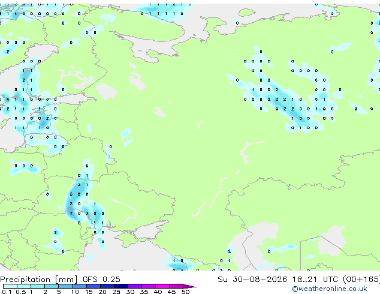Click the '15' legend scale label
The image size is (380, 294).
[x=89, y=292]
